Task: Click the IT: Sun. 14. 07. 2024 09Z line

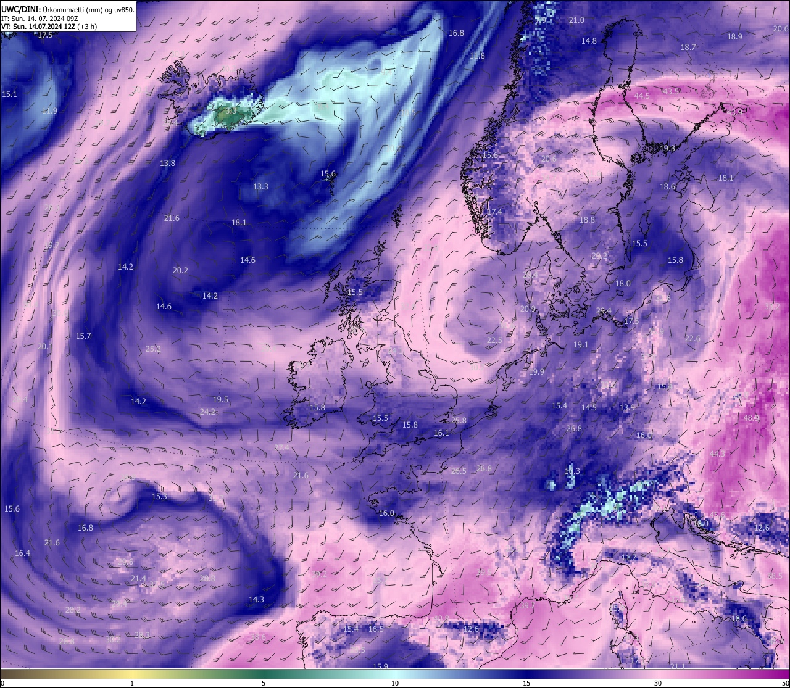Action: [x=39, y=19]
